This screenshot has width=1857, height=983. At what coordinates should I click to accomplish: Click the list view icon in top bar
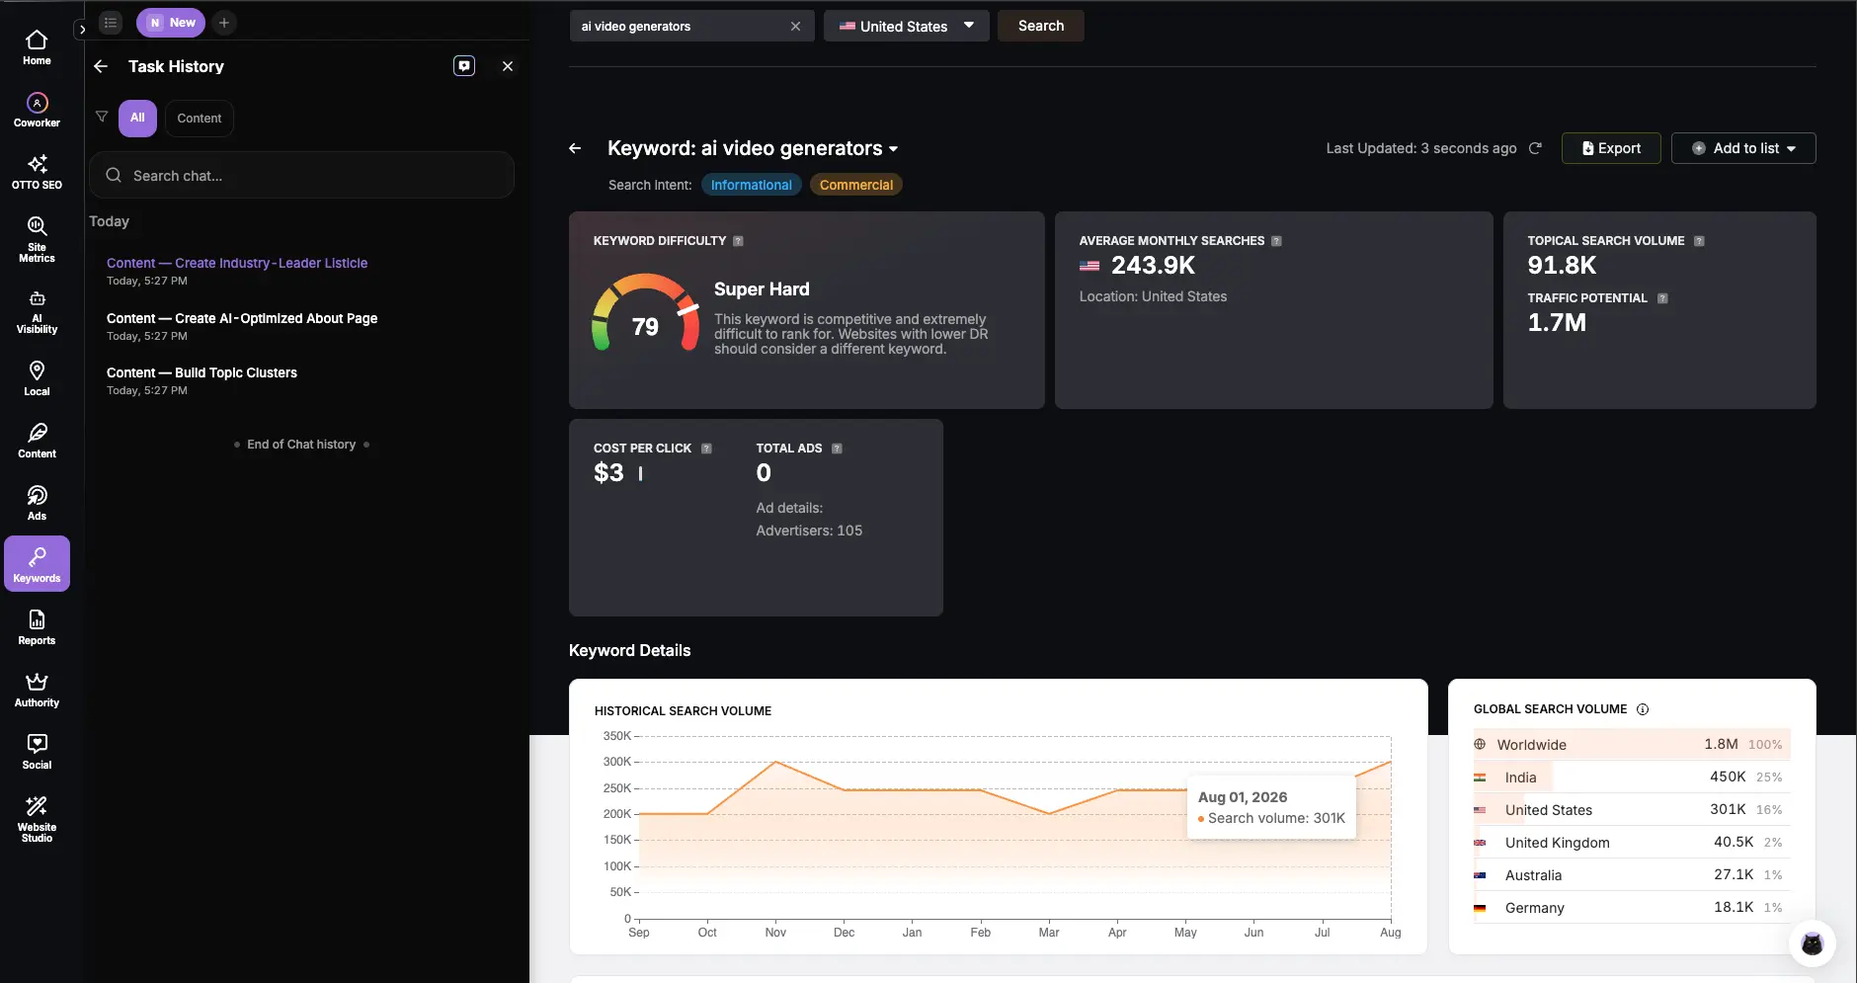click(x=111, y=23)
